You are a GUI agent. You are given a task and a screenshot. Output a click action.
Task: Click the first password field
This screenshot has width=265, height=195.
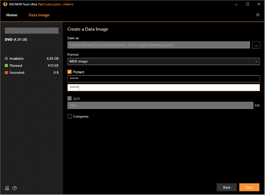click(x=163, y=79)
